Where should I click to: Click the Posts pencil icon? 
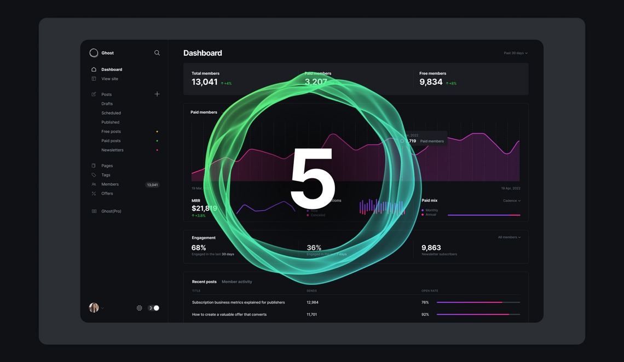click(94, 94)
